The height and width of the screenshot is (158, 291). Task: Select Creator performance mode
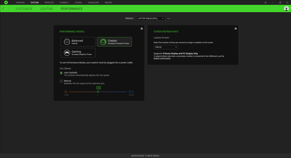click(x=114, y=41)
